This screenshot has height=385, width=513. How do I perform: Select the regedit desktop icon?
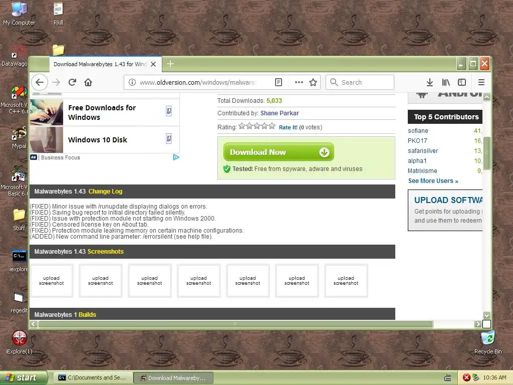click(x=19, y=302)
